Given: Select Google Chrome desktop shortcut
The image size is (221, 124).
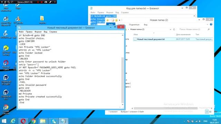Looking at the screenshot, I should click(6, 110).
